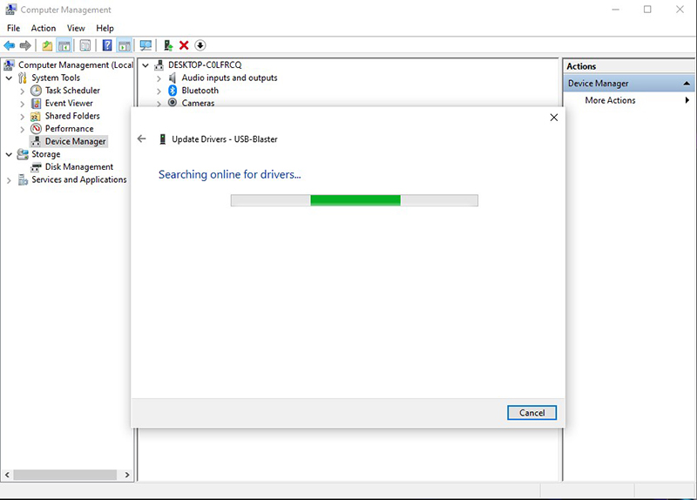Close the Update Drivers dialog
Screen dimensions: 697x500
[553, 117]
